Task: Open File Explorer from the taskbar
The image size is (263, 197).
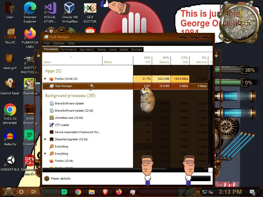Action: pos(92,192)
